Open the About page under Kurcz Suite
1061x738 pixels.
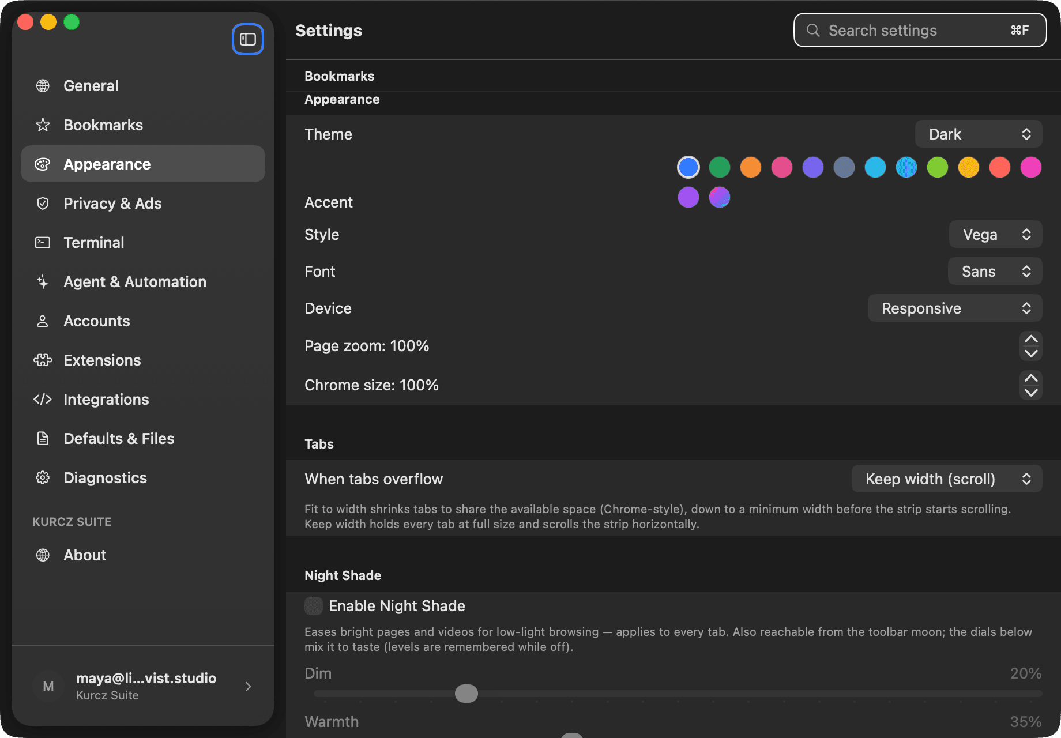tap(143, 555)
